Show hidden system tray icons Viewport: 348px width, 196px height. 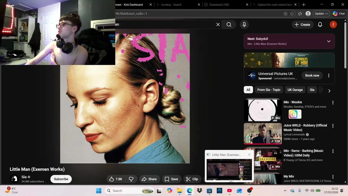click(x=285, y=191)
